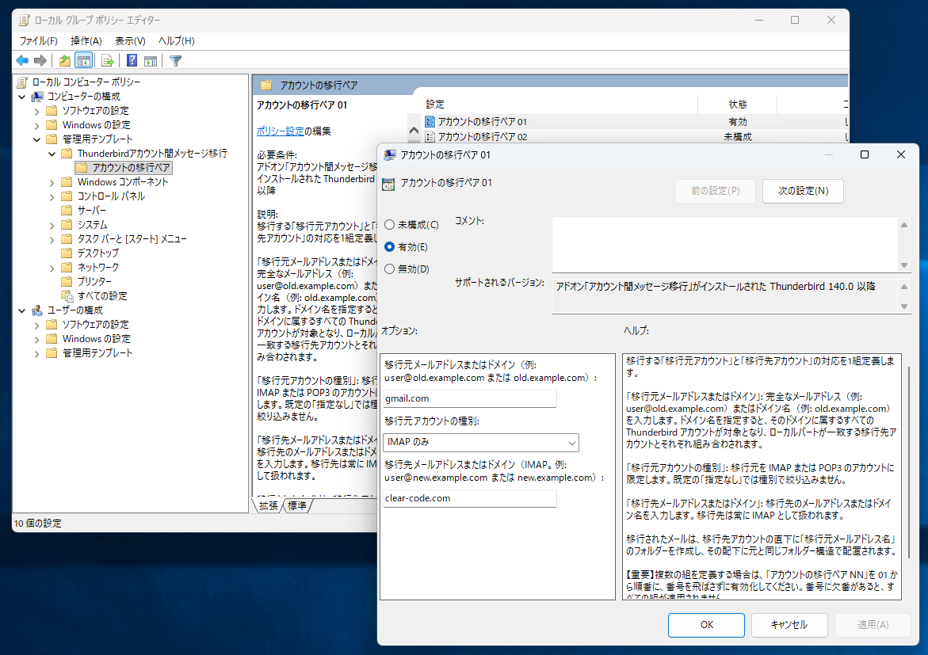Click the Up one level folder icon
The image size is (928, 655).
click(64, 60)
